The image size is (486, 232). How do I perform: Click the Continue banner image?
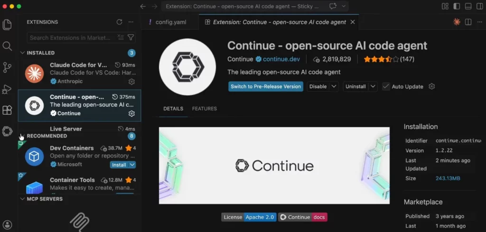pos(274,166)
